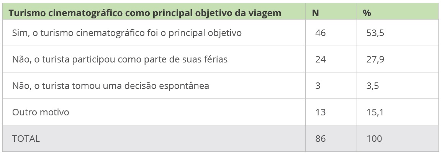Click the count value 3
The width and height of the screenshot is (442, 156).
[318, 86]
